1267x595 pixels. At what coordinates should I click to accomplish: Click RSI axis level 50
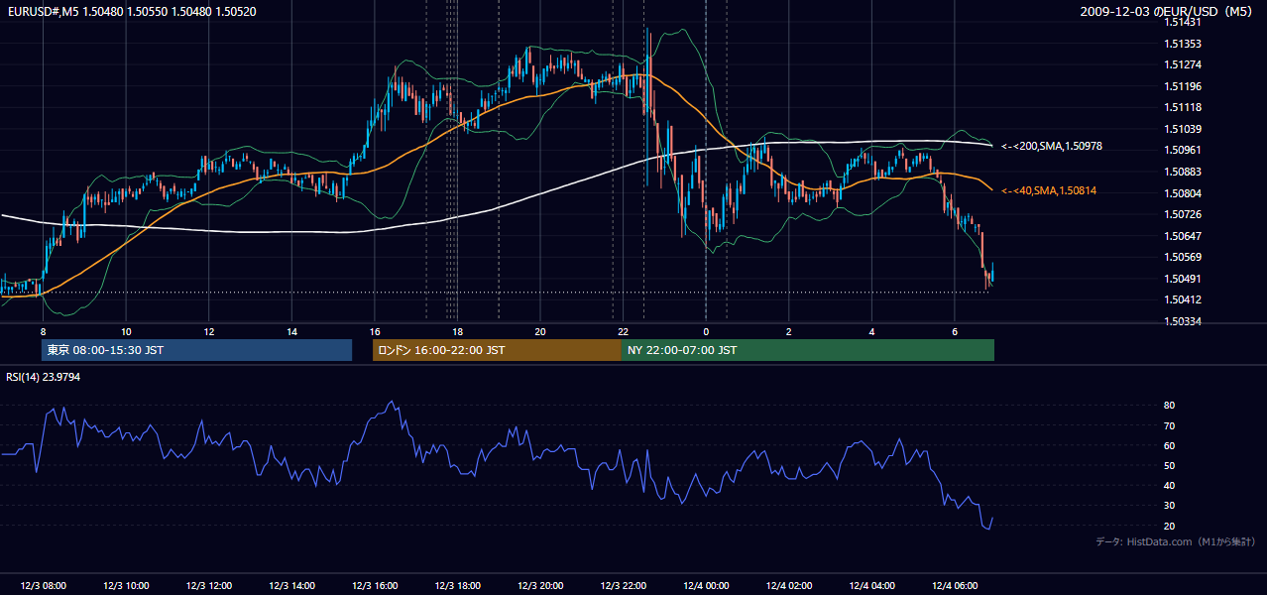click(1170, 465)
